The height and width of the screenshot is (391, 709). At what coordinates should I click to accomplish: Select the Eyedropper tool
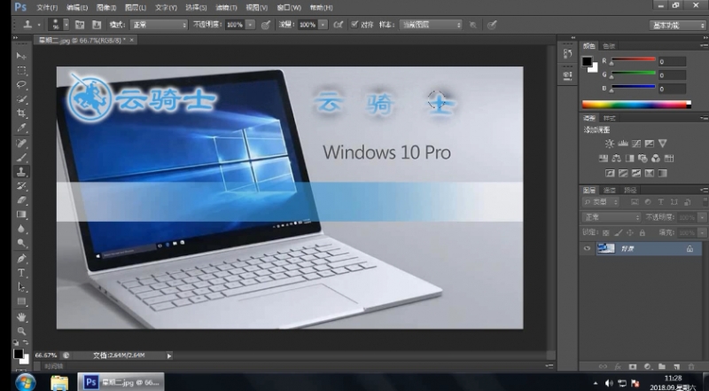click(x=21, y=128)
